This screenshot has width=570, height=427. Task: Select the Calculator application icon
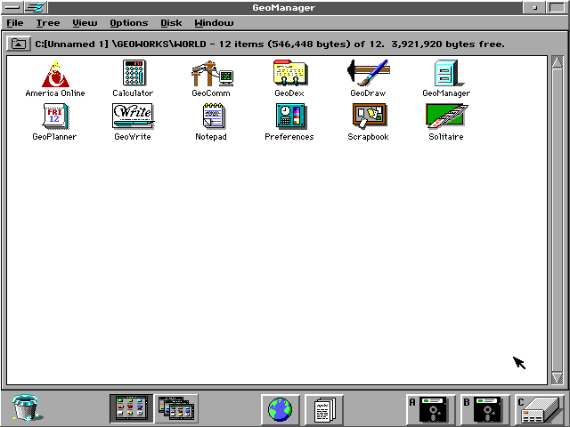coord(133,73)
